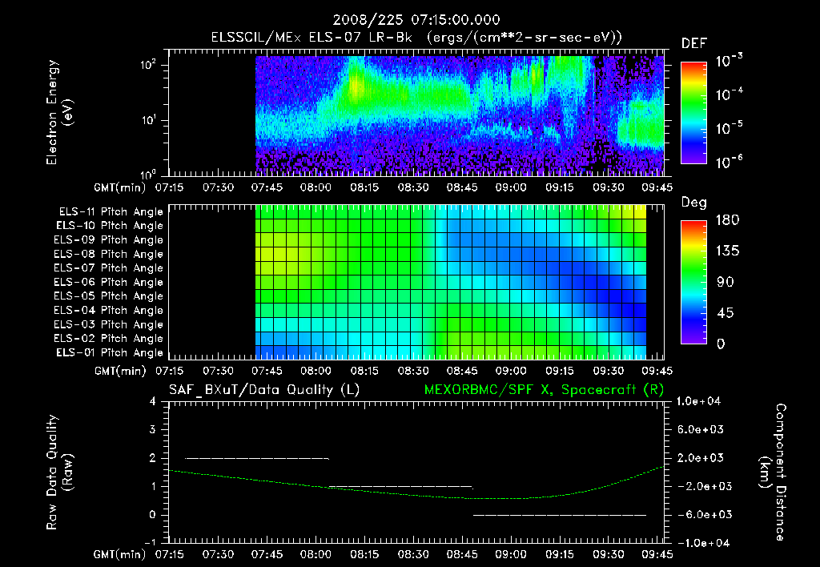
Task: Click the ELSSCIL/MEx ELS-07 LR-Bk heading
Action: point(416,38)
